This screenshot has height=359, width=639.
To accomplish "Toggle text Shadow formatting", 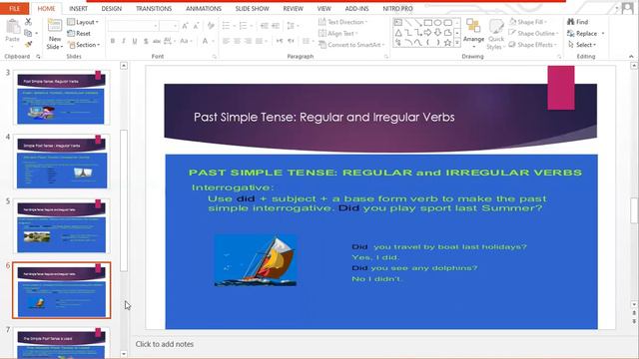I will [146, 41].
